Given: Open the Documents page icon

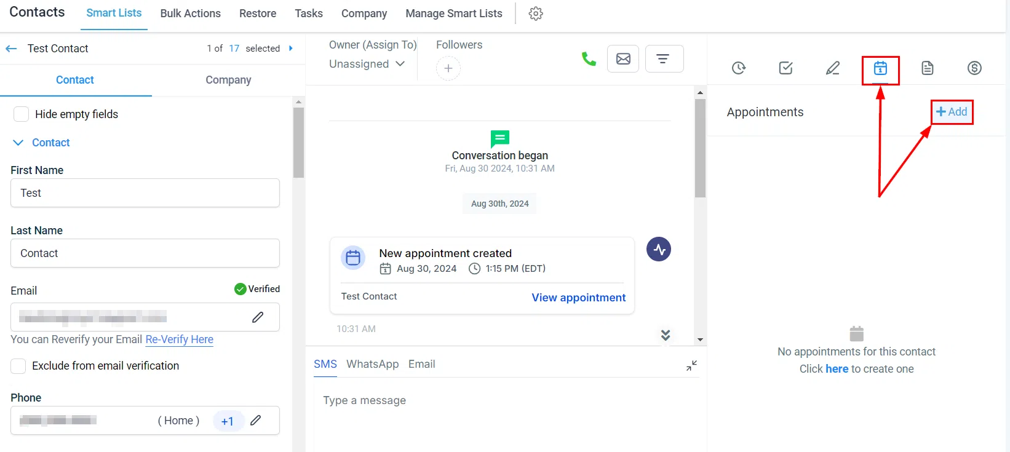Looking at the screenshot, I should click(x=928, y=68).
